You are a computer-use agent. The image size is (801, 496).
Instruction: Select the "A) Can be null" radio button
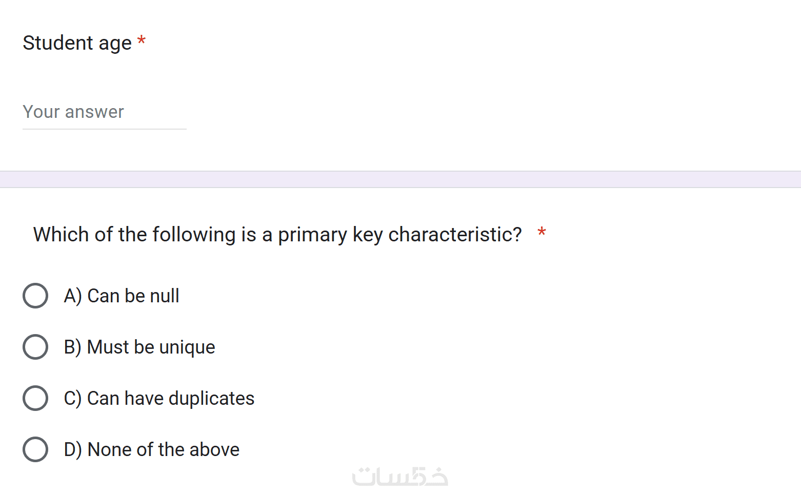coord(35,296)
